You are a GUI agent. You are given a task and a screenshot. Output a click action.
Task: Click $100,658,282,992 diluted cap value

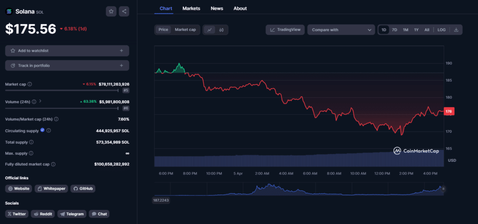[x=112, y=164]
